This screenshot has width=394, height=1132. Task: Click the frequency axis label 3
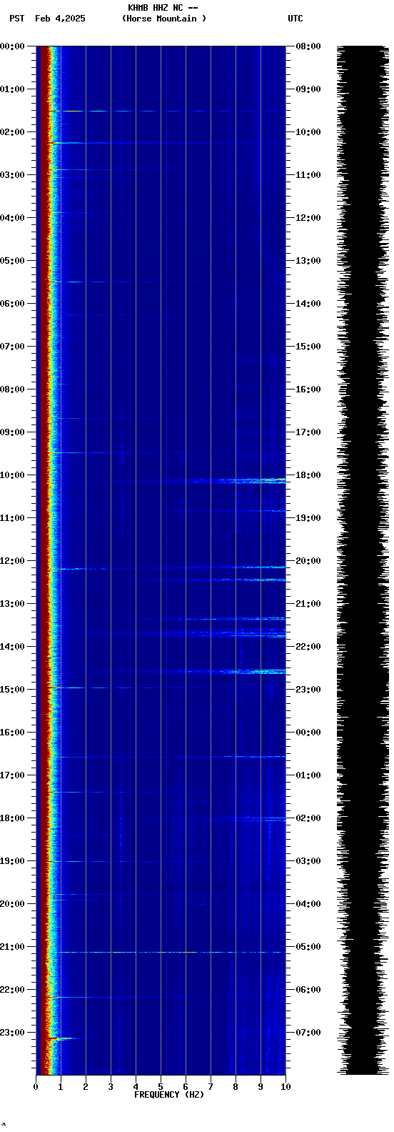coord(111,1087)
